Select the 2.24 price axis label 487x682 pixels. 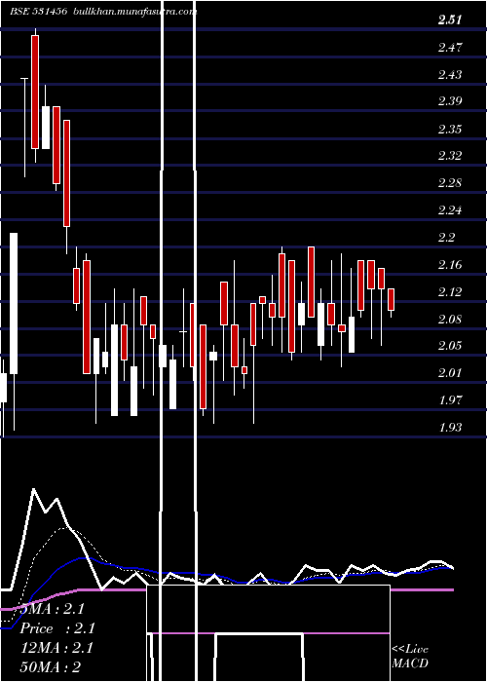click(x=450, y=210)
